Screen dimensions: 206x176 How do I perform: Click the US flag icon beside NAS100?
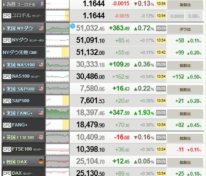(x=41, y=64)
